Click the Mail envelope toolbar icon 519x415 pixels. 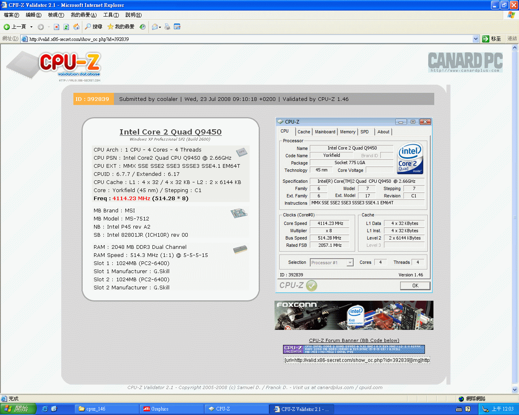[x=154, y=27]
